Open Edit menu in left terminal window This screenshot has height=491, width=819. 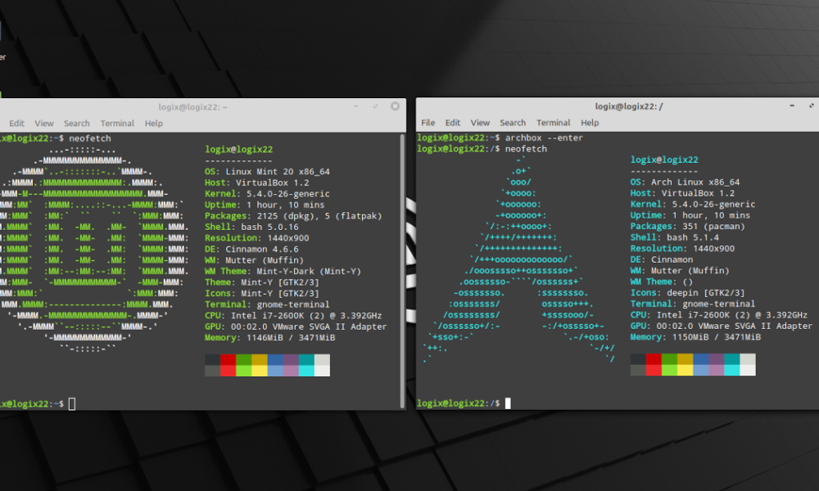(16, 123)
